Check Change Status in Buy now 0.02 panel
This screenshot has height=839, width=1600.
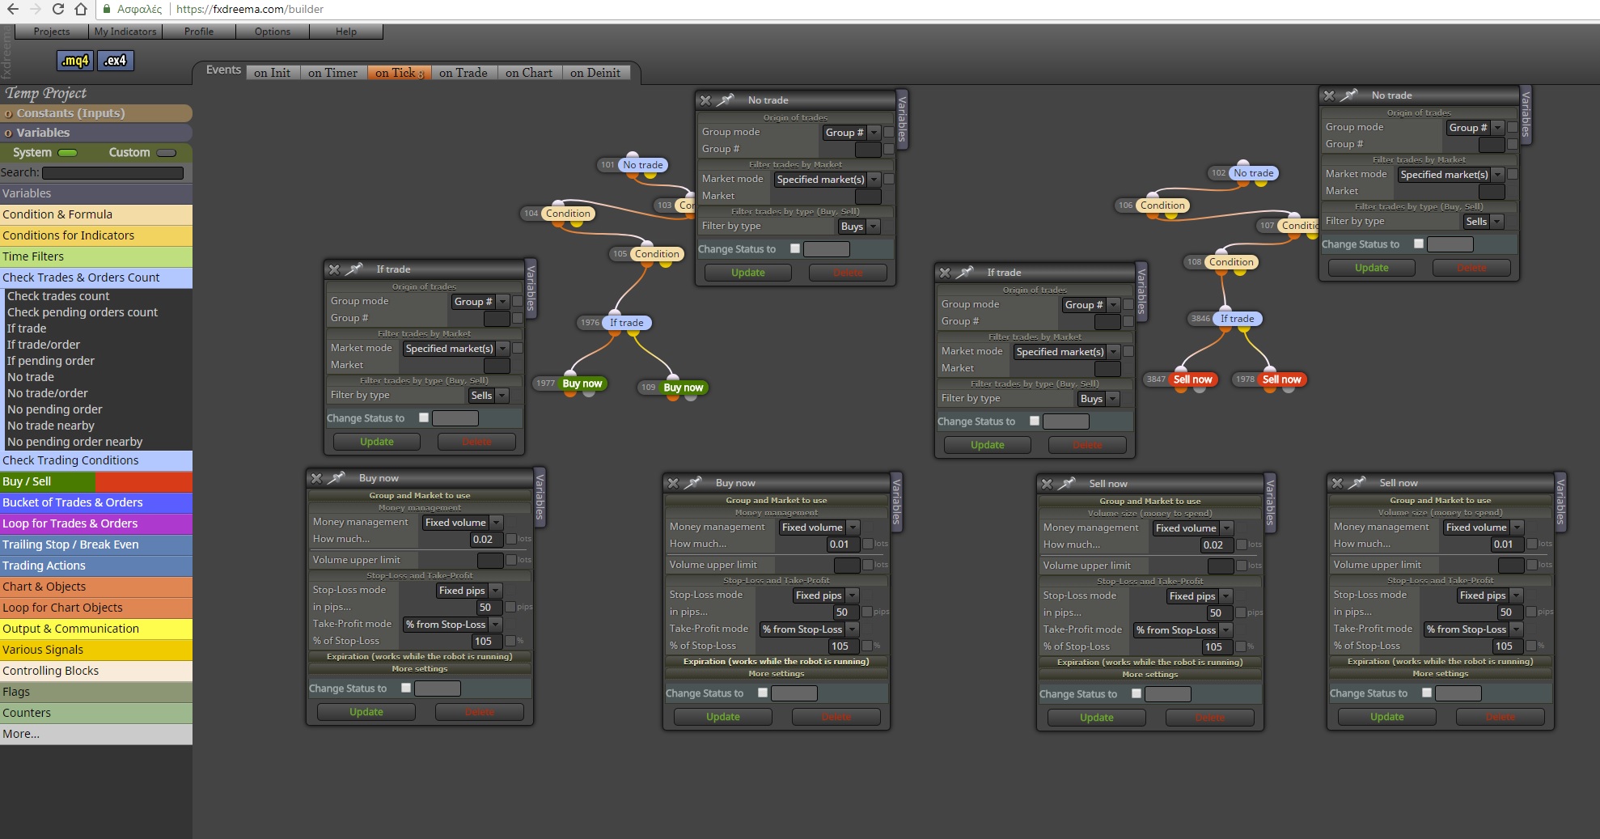pos(406,689)
